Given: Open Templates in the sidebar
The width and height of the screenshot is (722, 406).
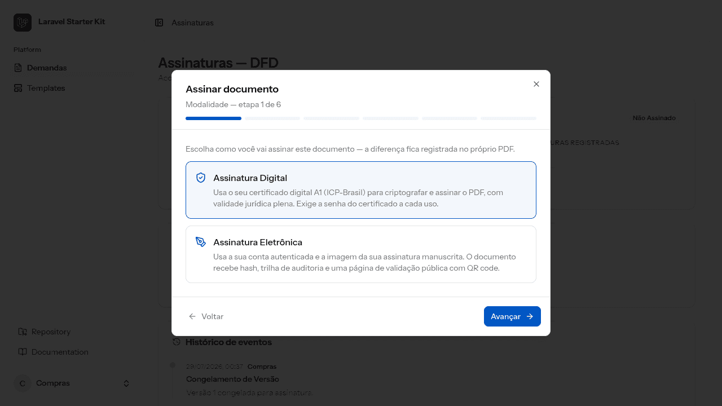Looking at the screenshot, I should click(73, 88).
